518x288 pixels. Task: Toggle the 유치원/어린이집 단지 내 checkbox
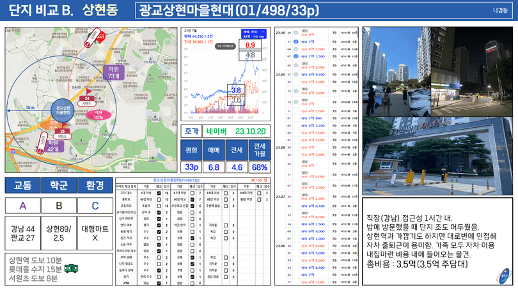[x=159, y=213]
